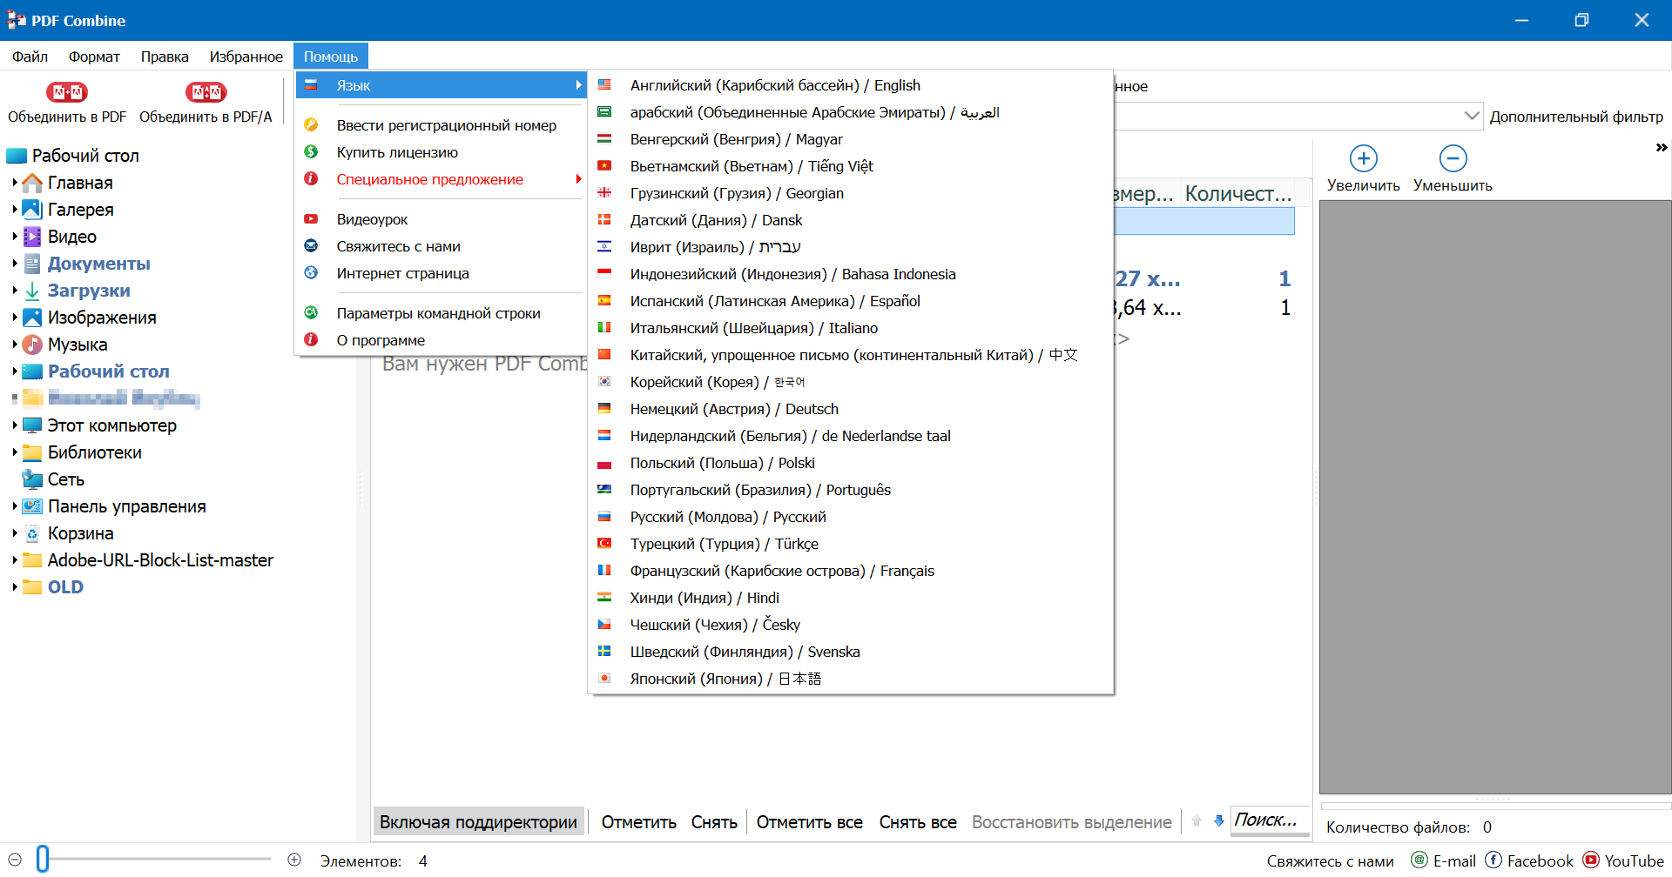Select Рабочий стол root tree item

85,156
